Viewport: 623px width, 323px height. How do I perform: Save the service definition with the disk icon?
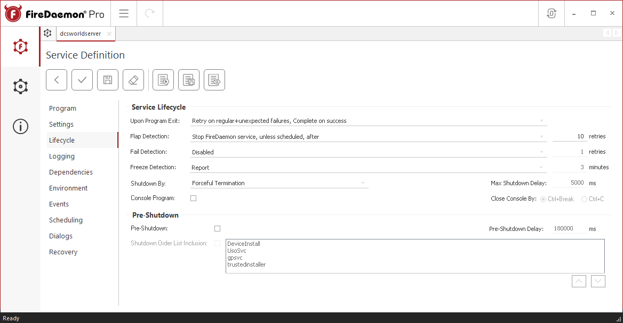pos(108,80)
